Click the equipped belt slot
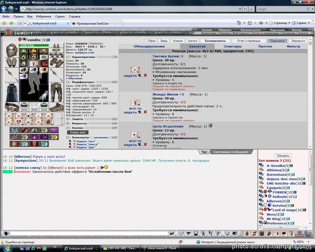Image resolution: width=315 pixels, height=252 pixels. pos(12,107)
